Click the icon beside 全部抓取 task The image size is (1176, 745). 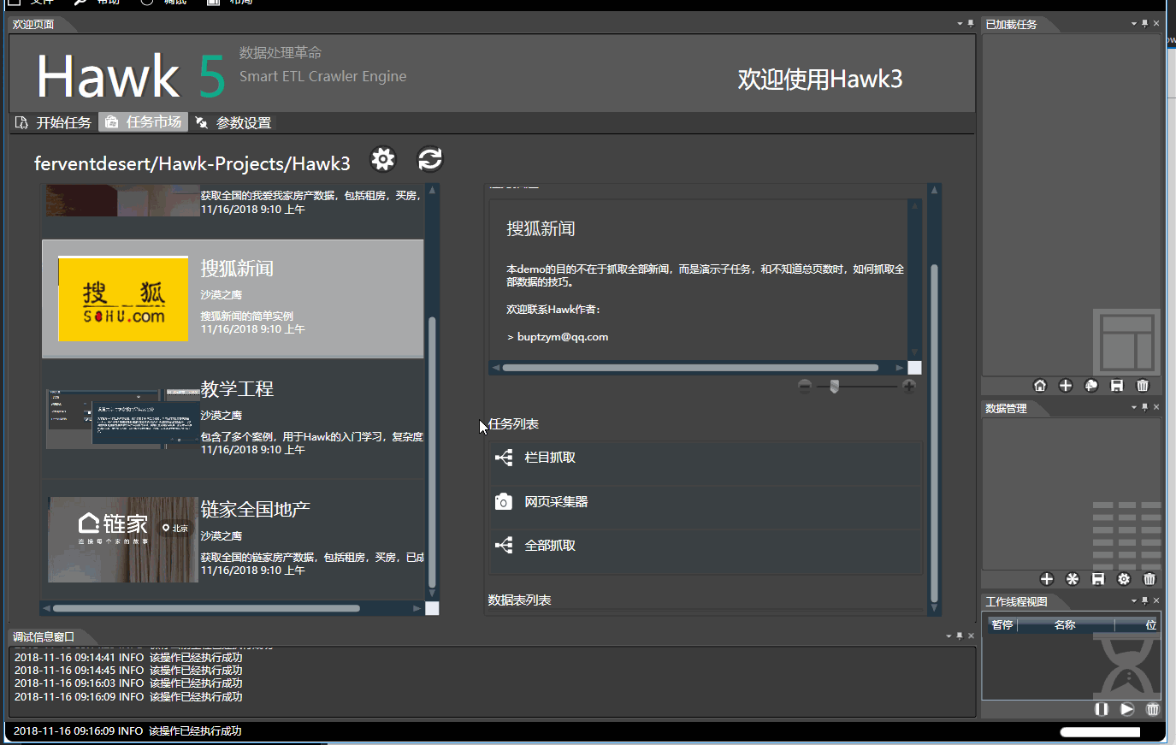(x=504, y=545)
